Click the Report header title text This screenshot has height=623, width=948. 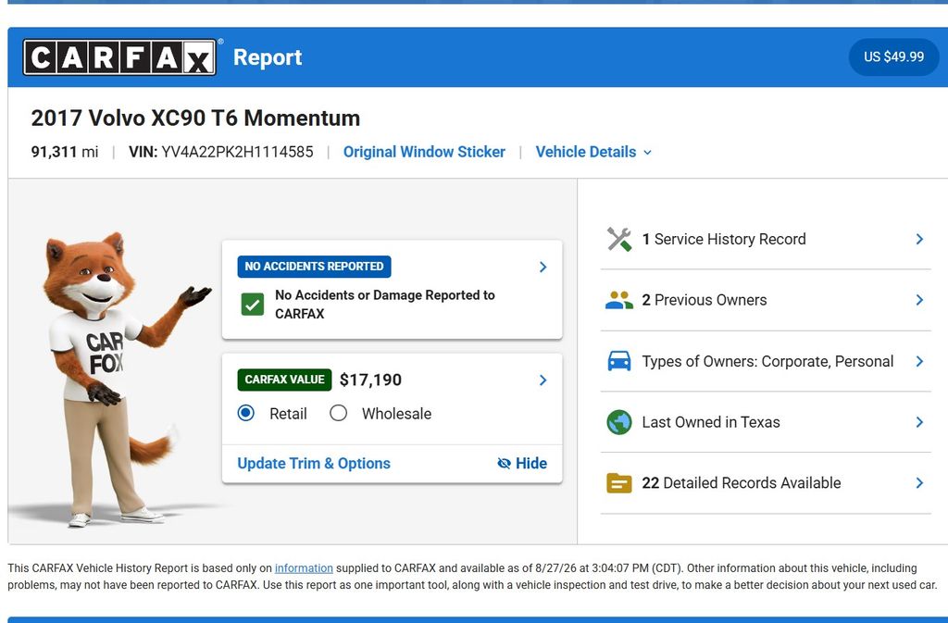click(268, 57)
